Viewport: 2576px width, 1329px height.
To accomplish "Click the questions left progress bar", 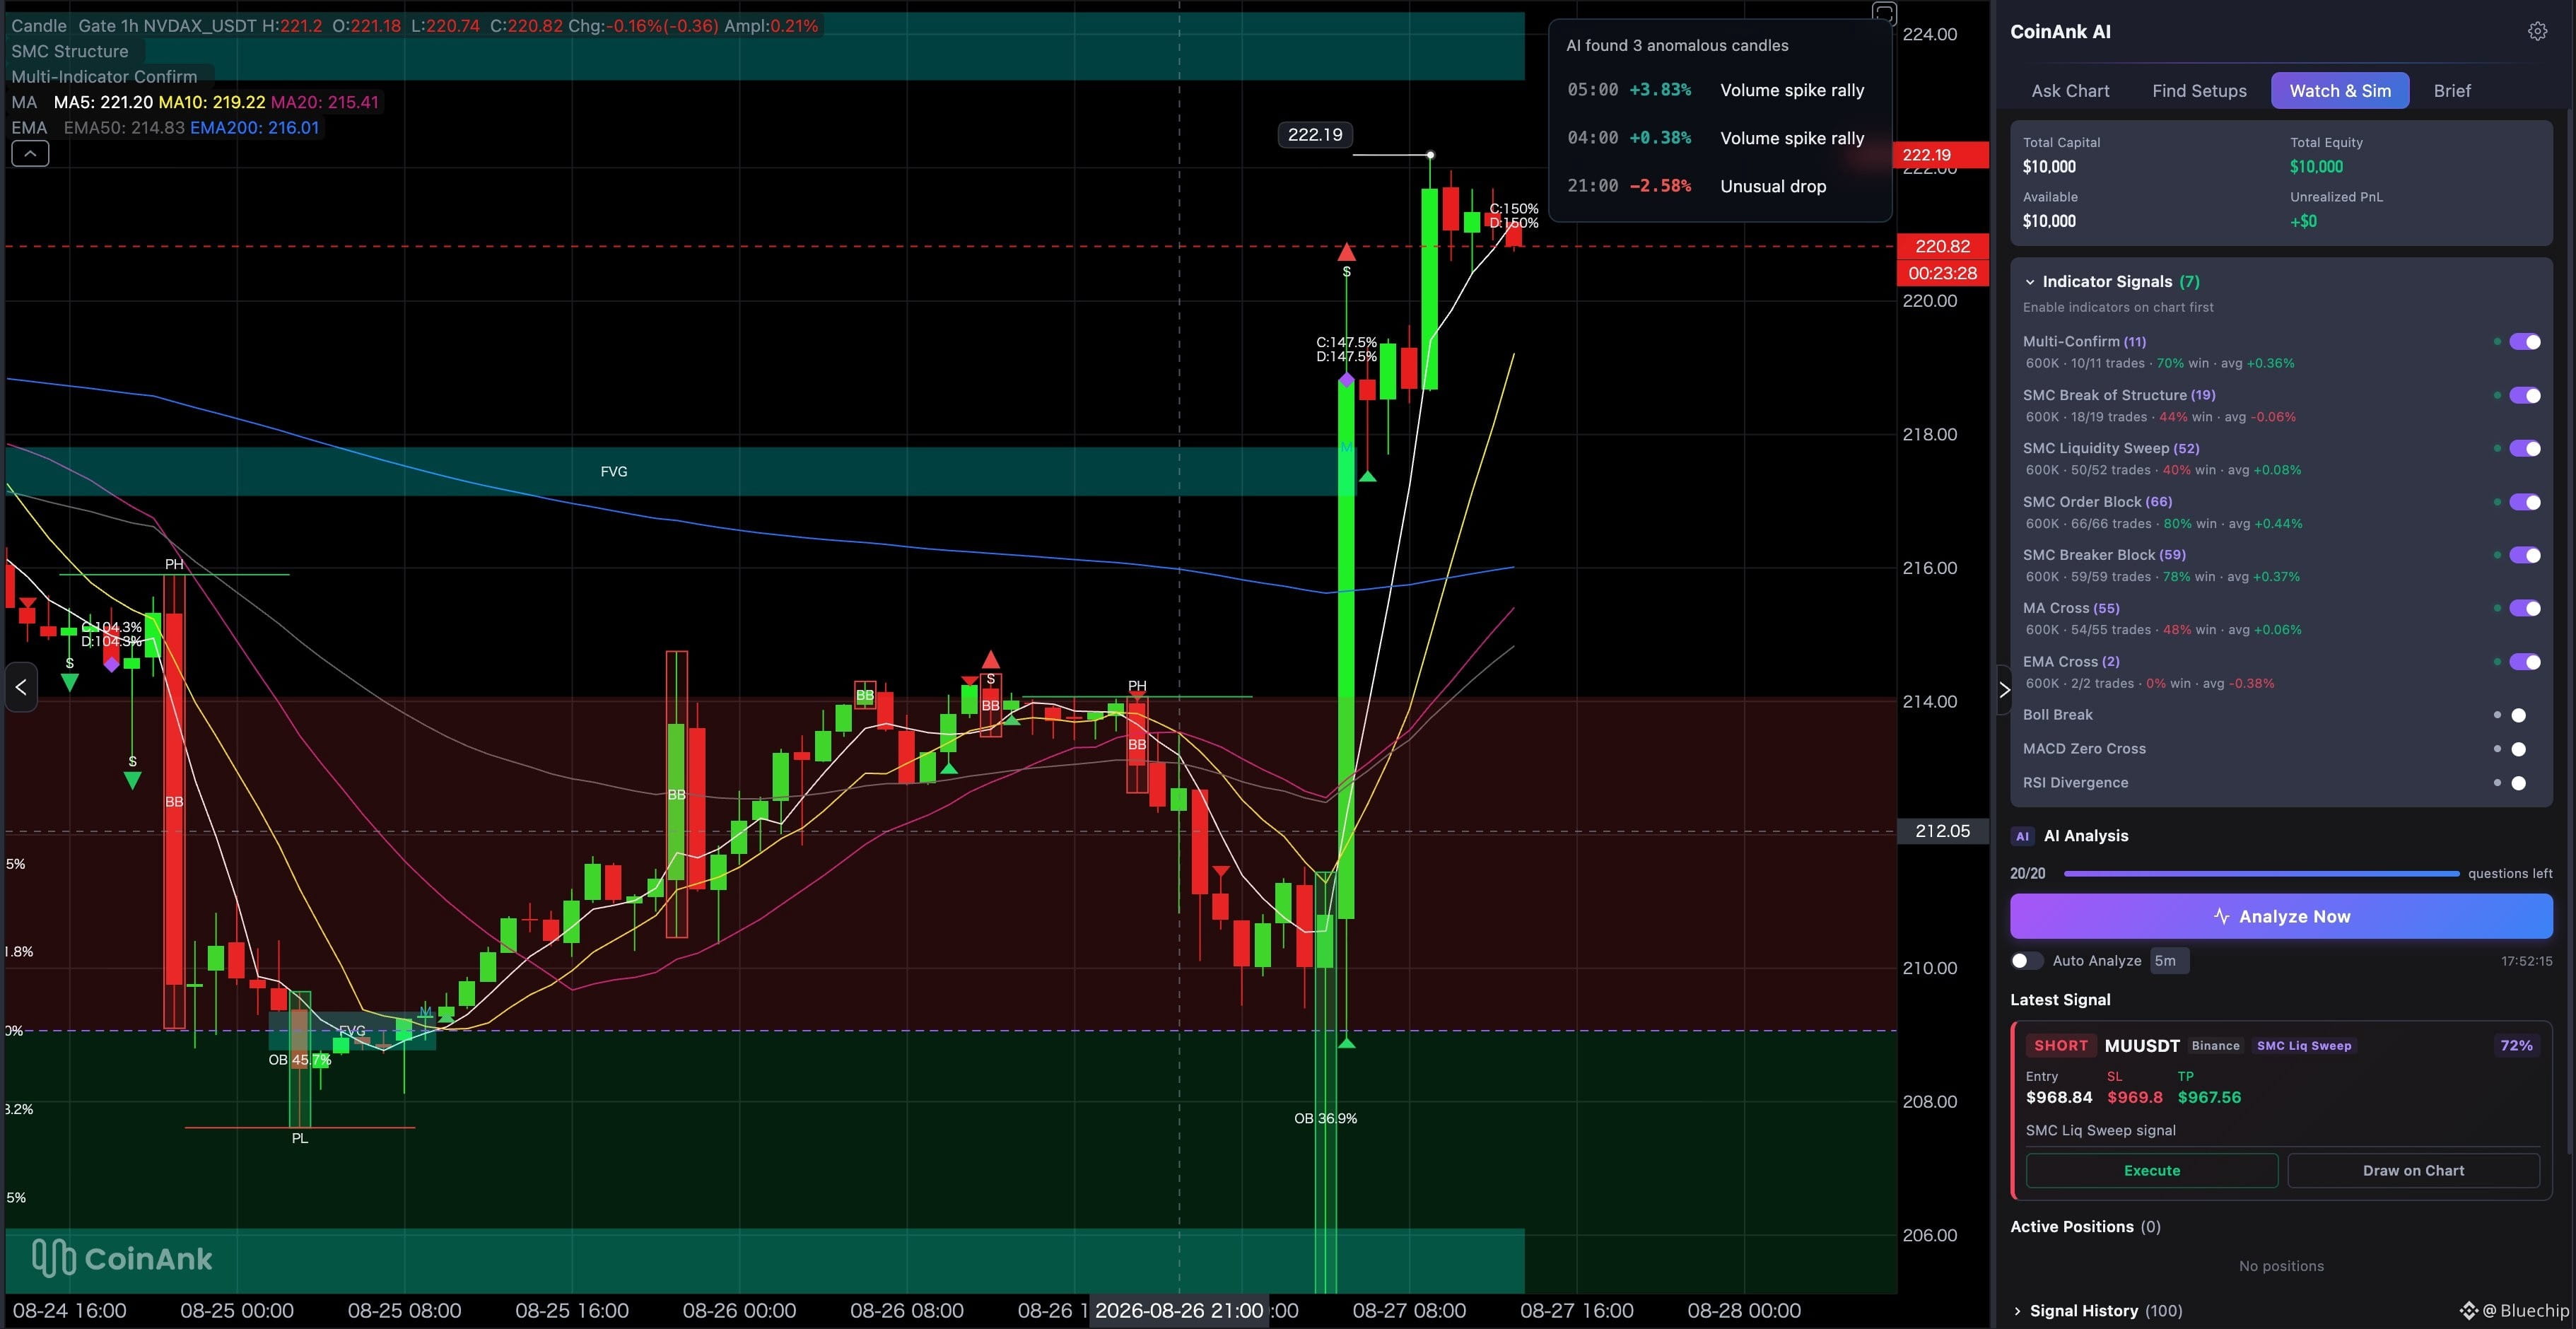I will pos(2261,874).
